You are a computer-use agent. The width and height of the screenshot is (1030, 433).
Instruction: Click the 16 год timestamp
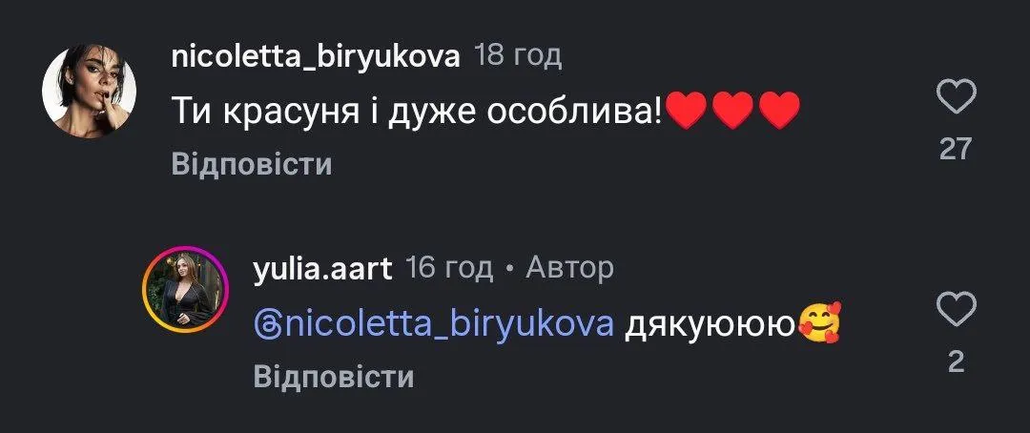pos(449,269)
